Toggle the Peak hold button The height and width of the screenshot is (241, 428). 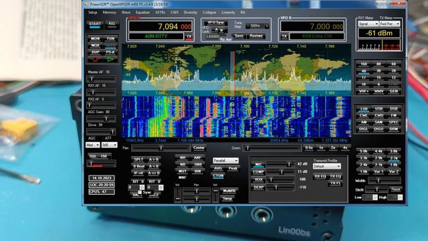click(x=233, y=169)
